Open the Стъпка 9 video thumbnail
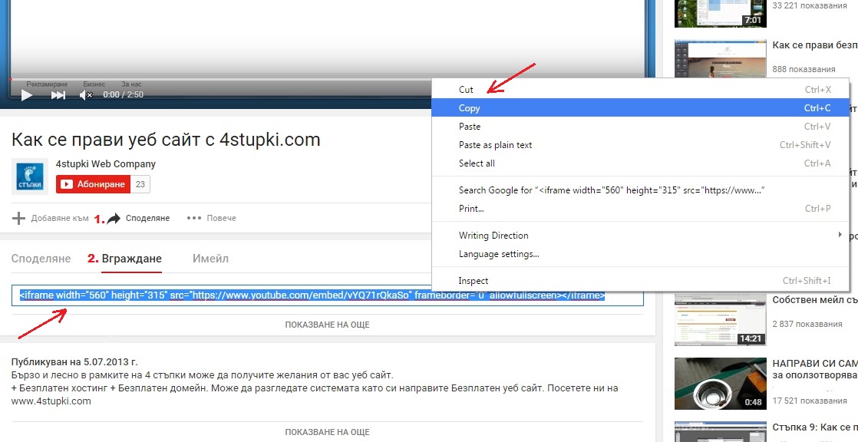 (x=720, y=431)
